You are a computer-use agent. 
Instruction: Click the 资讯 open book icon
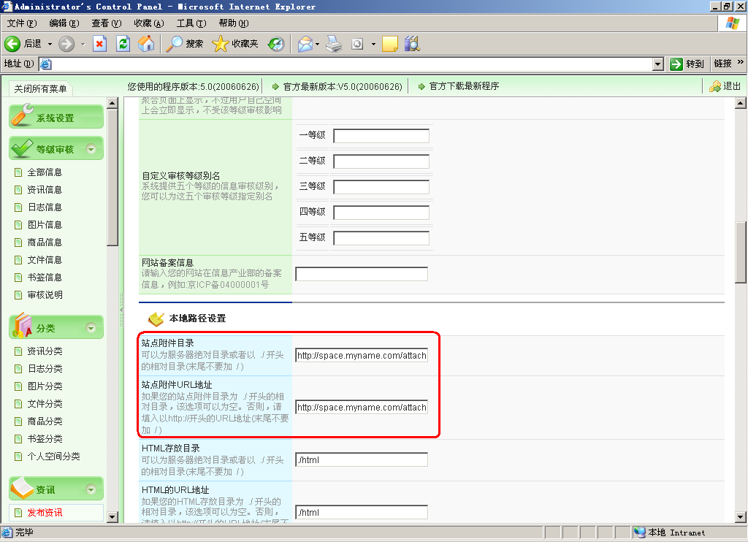[22, 489]
